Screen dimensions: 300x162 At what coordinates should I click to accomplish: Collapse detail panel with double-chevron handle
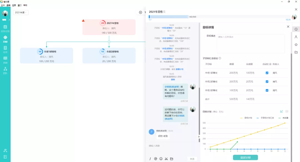pos(199,137)
